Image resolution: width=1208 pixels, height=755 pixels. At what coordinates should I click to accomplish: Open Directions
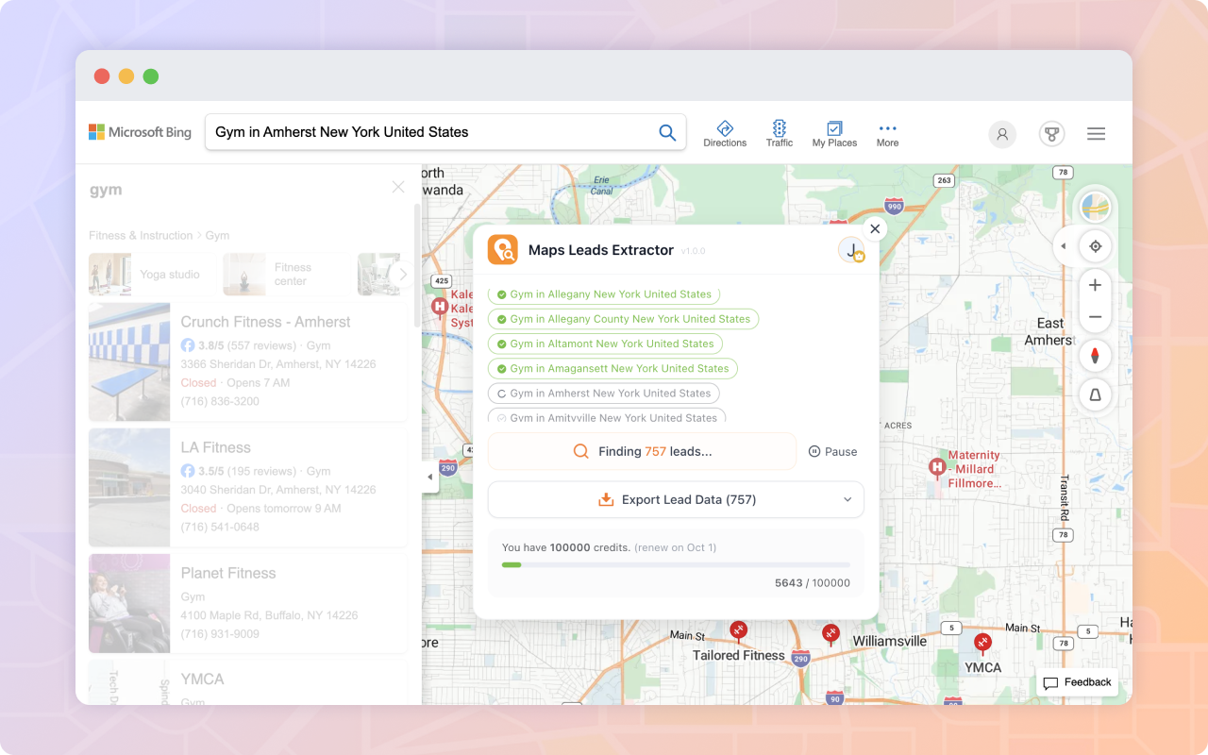tap(725, 133)
